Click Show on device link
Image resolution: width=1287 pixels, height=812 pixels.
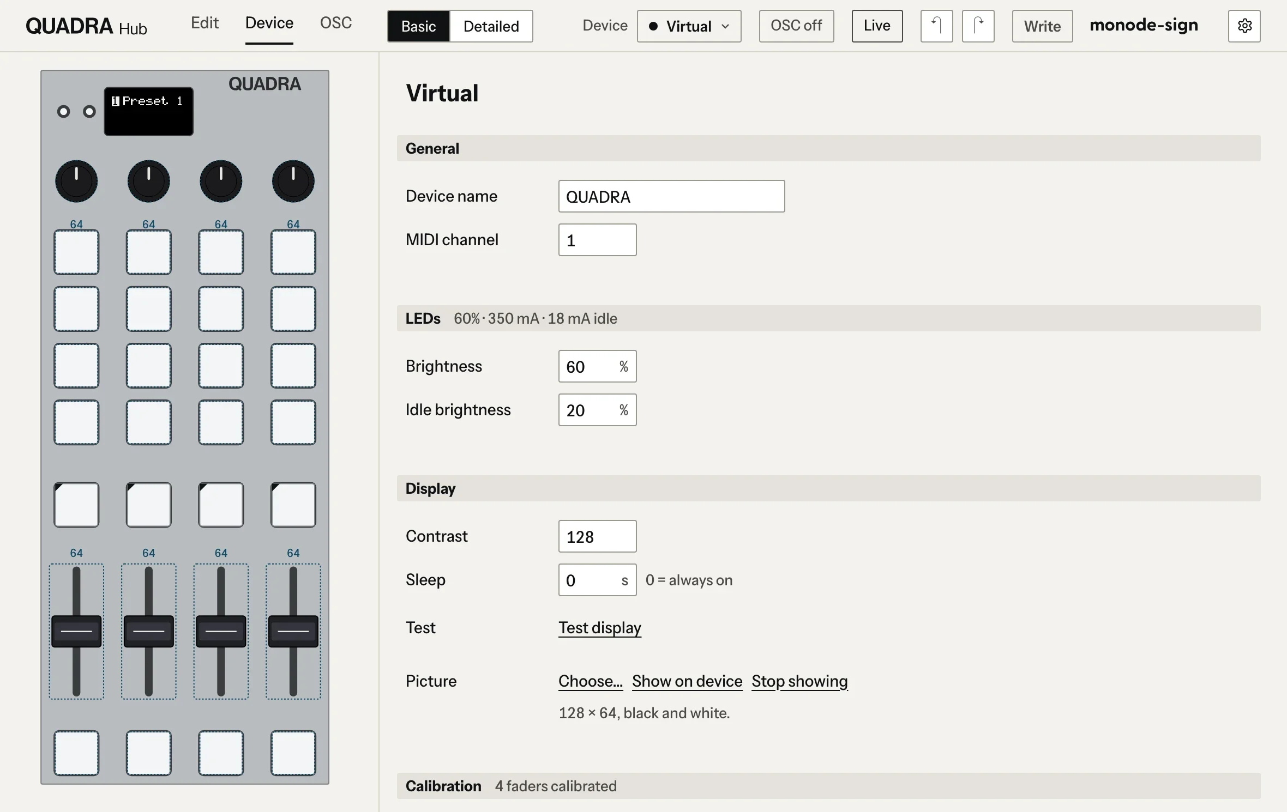687,681
